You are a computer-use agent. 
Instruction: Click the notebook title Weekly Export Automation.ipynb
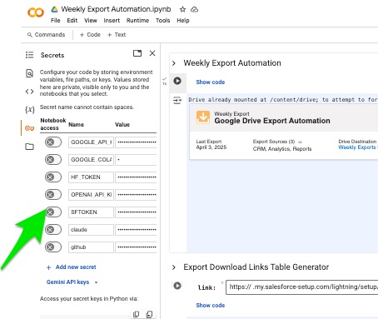[x=116, y=9]
